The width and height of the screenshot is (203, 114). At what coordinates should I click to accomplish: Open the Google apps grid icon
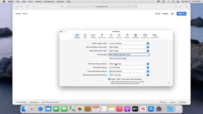click(x=172, y=14)
